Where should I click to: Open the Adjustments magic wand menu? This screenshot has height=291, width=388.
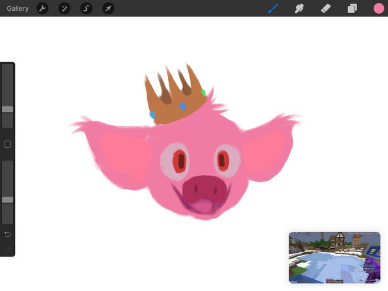click(64, 9)
